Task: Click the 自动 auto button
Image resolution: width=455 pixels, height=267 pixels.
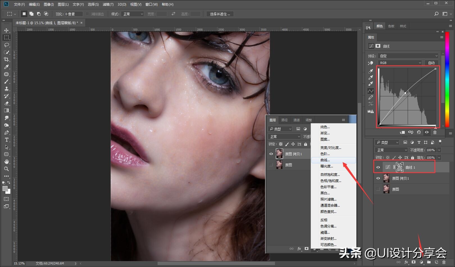Action: 431,63
